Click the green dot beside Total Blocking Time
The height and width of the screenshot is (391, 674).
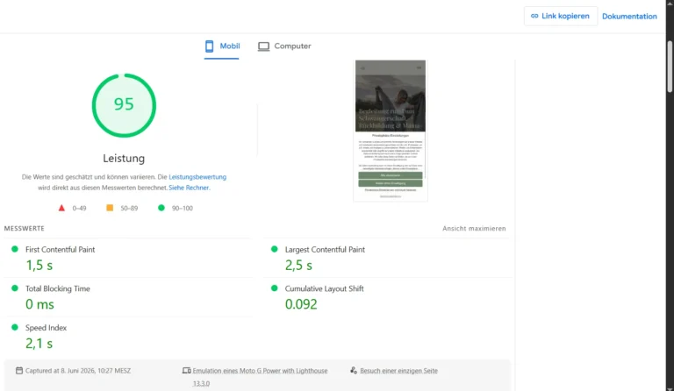[x=15, y=288]
